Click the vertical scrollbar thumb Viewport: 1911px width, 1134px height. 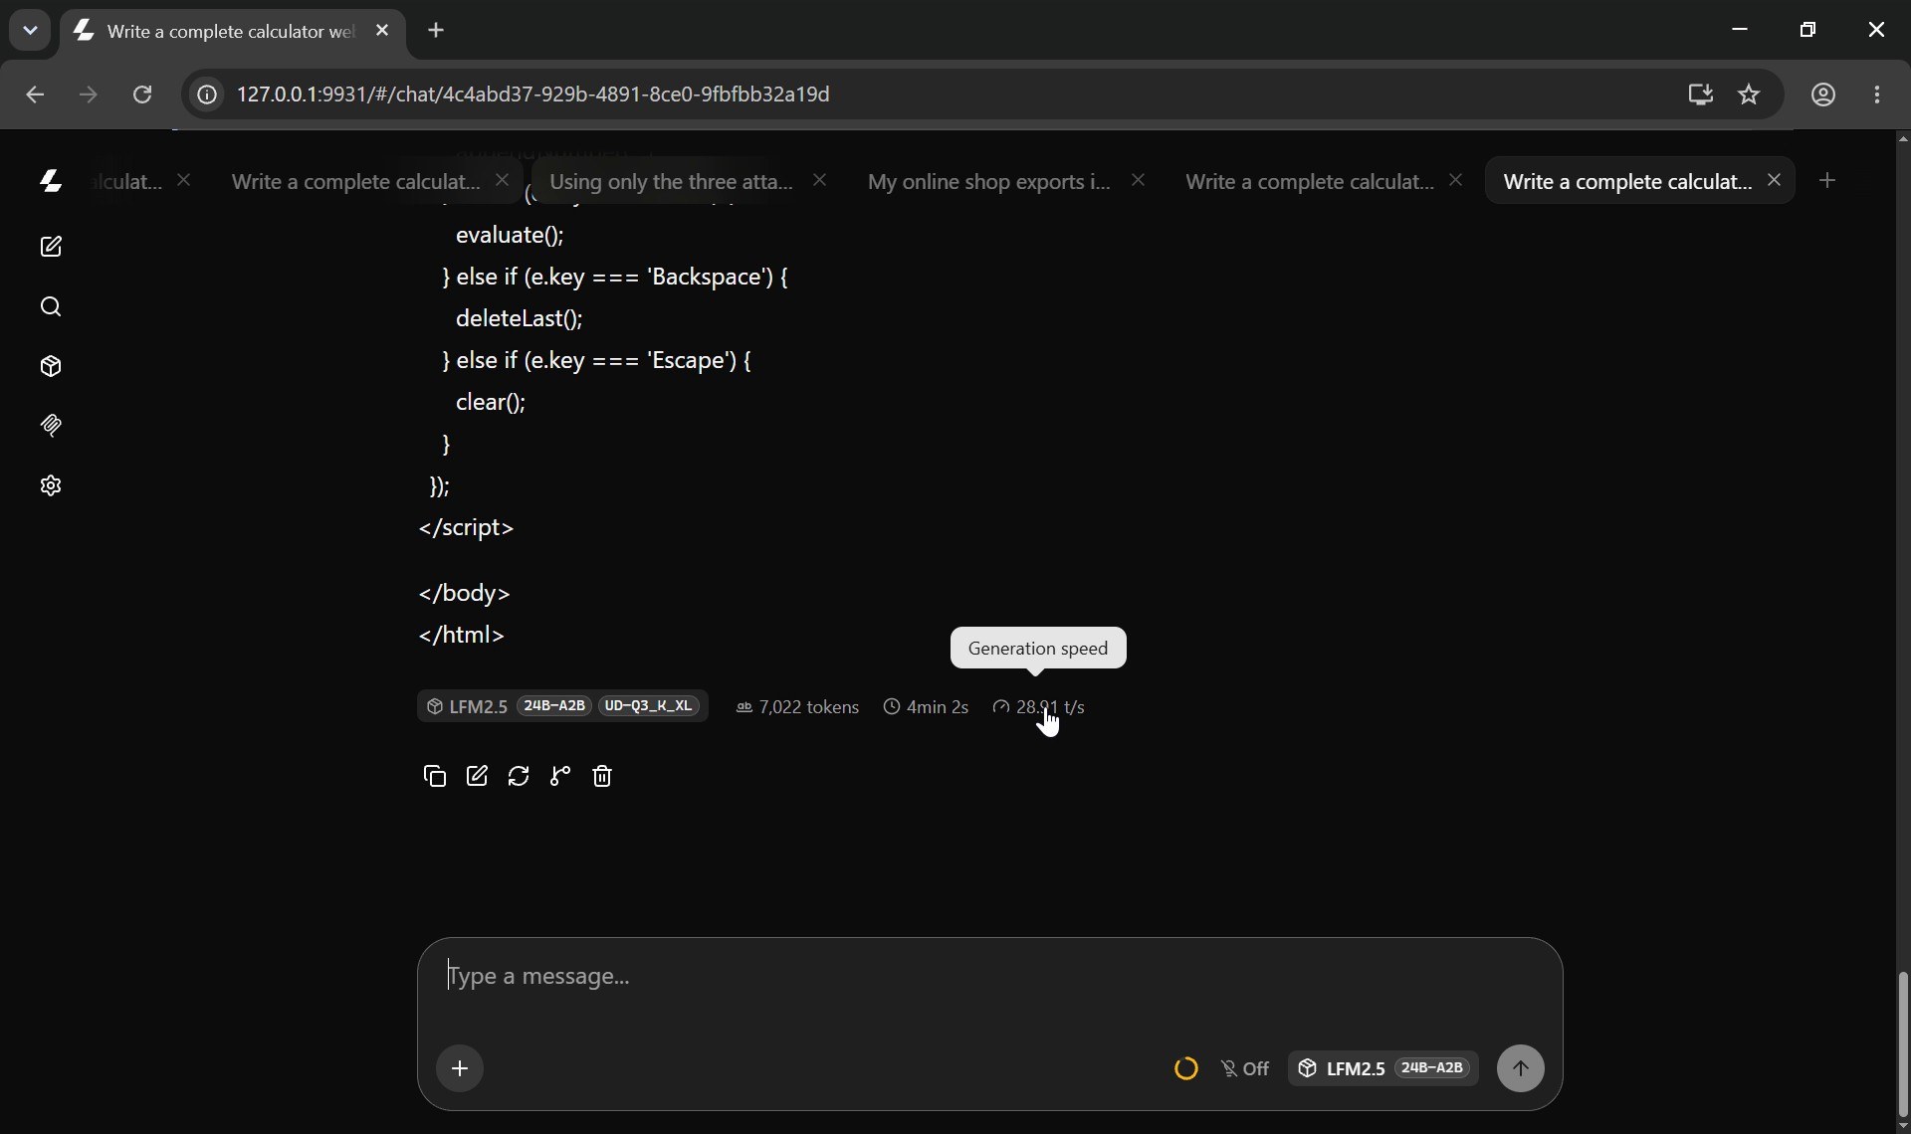click(1902, 1044)
